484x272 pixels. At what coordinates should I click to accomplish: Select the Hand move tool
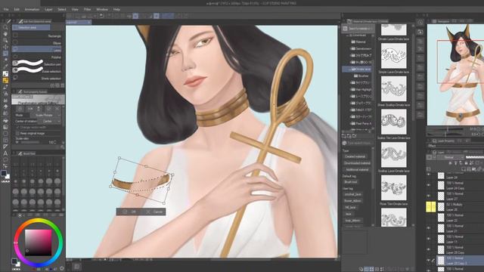[5, 34]
